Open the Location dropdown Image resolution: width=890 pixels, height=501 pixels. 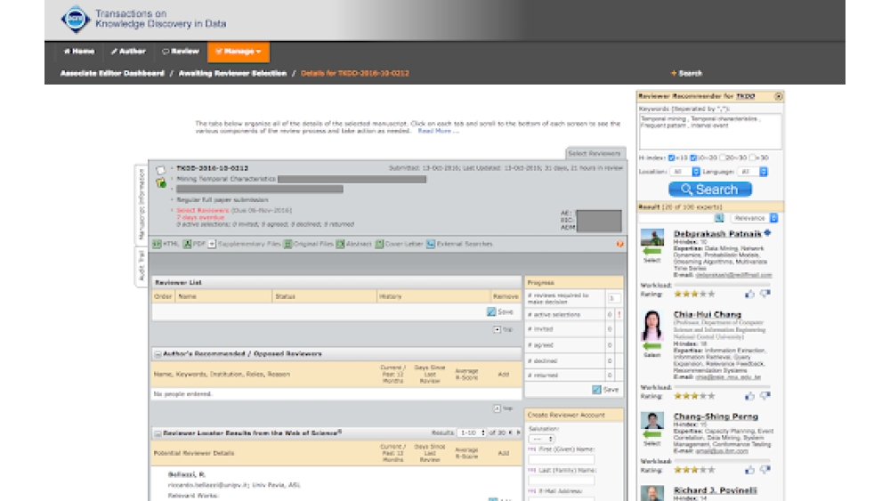(684, 172)
